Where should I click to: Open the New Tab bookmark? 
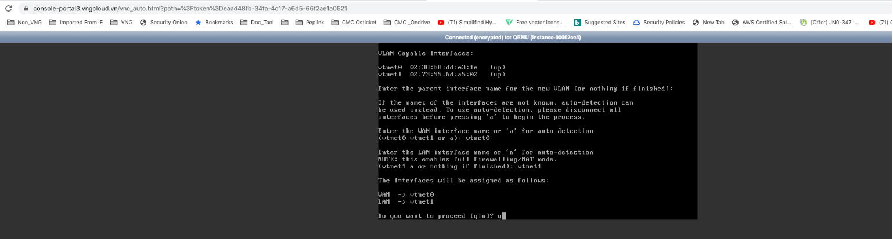tap(708, 23)
